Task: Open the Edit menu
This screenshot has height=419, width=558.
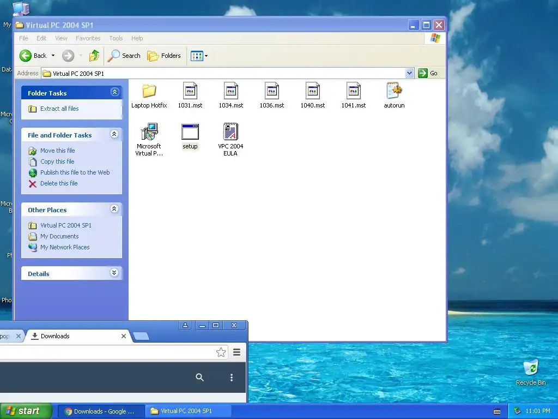Action: 41,38
